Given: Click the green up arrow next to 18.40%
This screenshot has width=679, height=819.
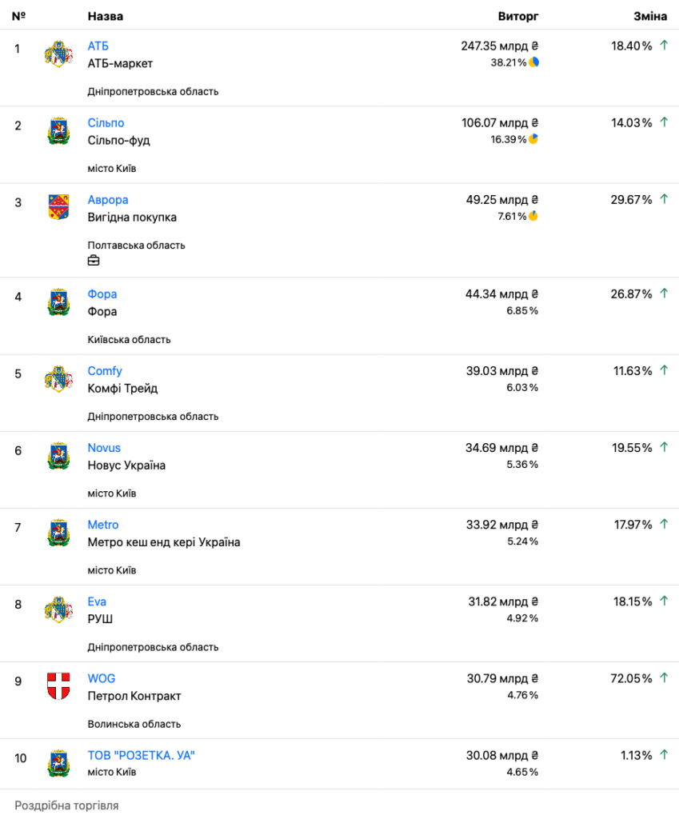Looking at the screenshot, I should tap(663, 46).
